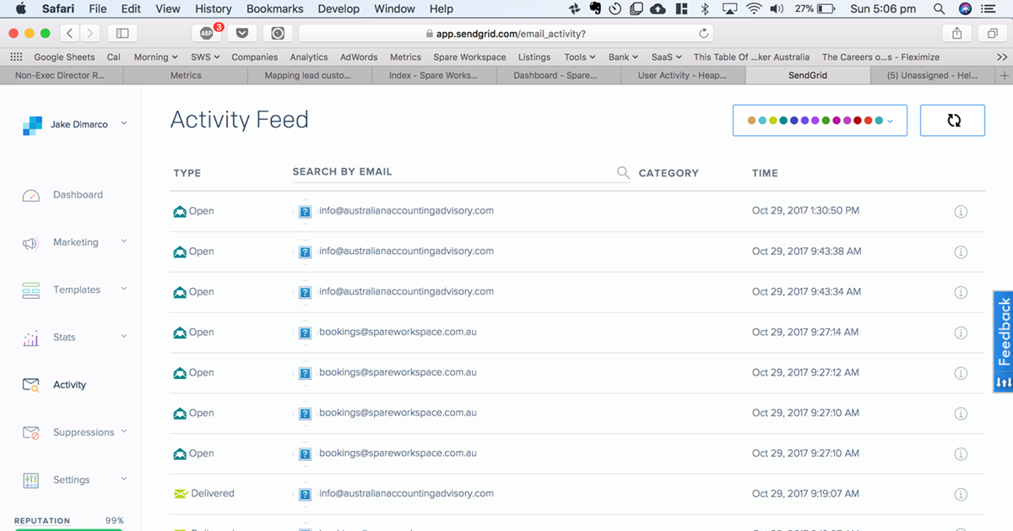The height and width of the screenshot is (531, 1013).
Task: Click the sliders icon under the Feedback tab
Action: (1004, 382)
